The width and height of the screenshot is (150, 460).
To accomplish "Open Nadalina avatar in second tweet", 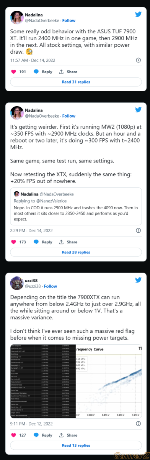I will 16,113.
